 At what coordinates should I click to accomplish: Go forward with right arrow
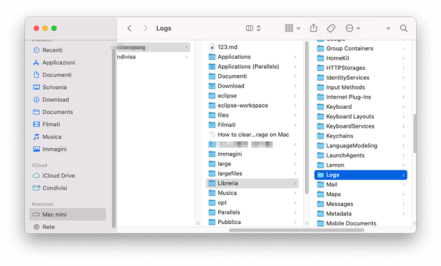pyautogui.click(x=145, y=29)
